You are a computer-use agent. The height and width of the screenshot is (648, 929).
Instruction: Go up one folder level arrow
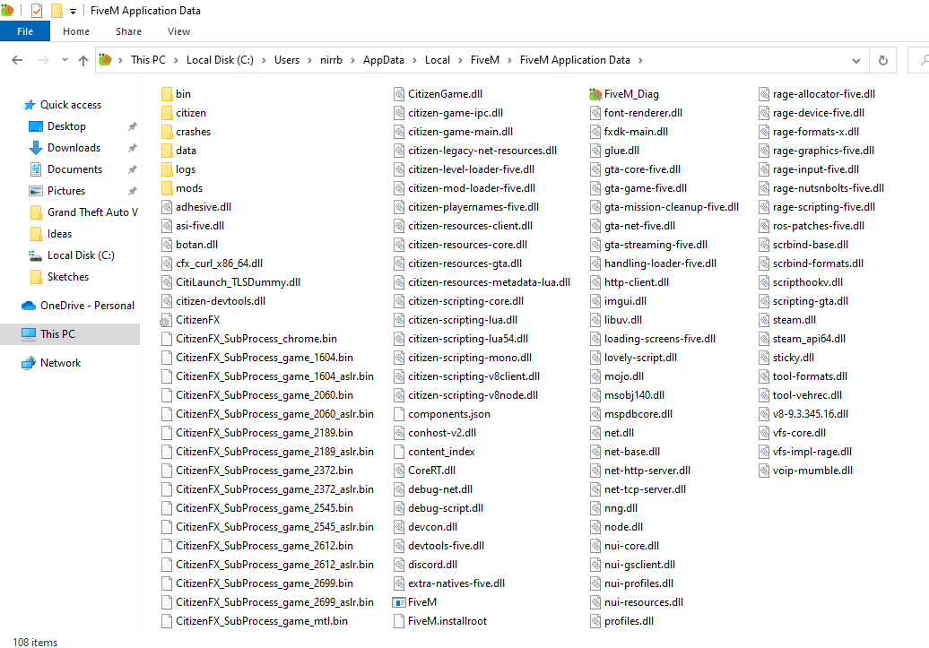[82, 60]
